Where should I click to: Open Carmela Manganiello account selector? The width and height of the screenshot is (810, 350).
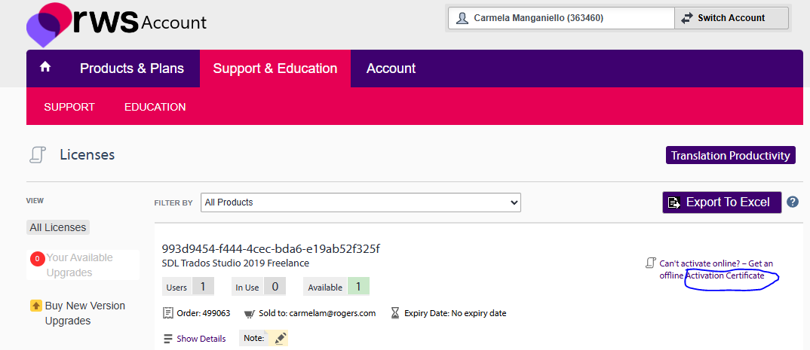click(561, 18)
